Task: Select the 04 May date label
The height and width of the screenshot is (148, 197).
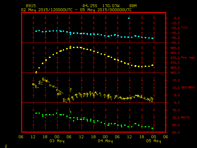Action: click(x=105, y=141)
